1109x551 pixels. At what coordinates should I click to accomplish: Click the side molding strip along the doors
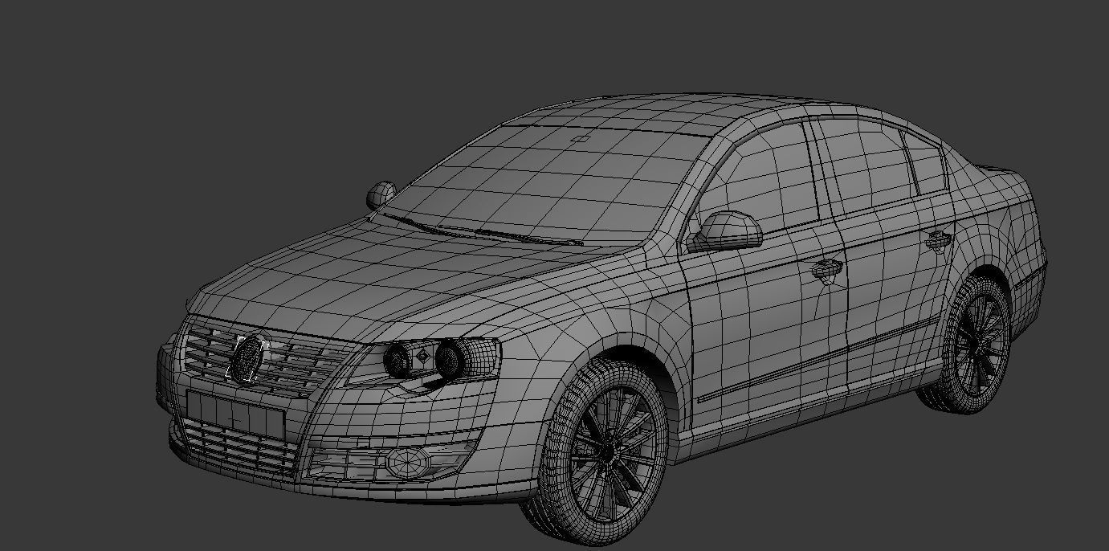pyautogui.click(x=819, y=361)
